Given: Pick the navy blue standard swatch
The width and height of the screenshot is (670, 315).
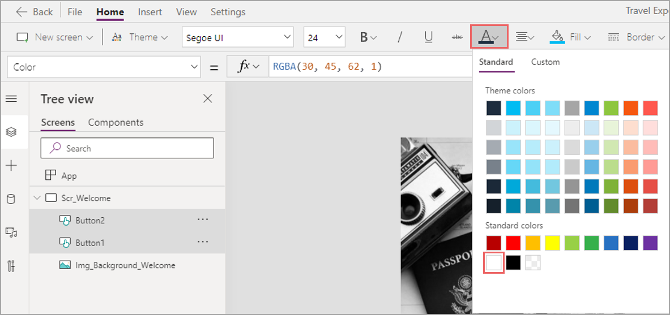Looking at the screenshot, I should tap(631, 243).
